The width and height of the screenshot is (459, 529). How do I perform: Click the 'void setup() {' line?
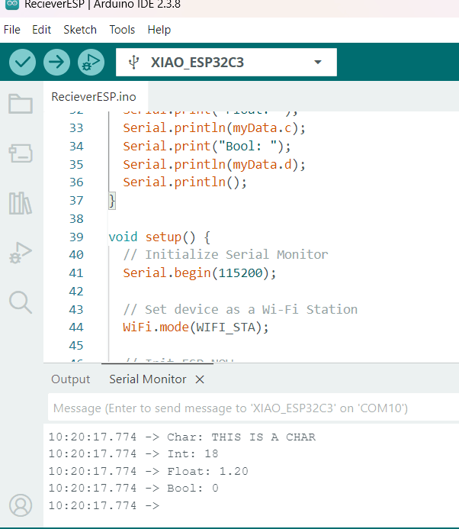(x=159, y=237)
